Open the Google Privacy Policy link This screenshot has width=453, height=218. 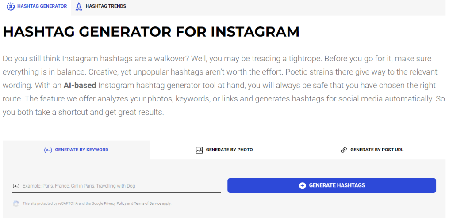click(x=115, y=203)
